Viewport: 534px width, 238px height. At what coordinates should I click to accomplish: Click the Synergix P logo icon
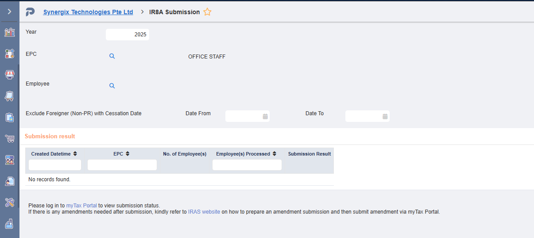tap(30, 12)
